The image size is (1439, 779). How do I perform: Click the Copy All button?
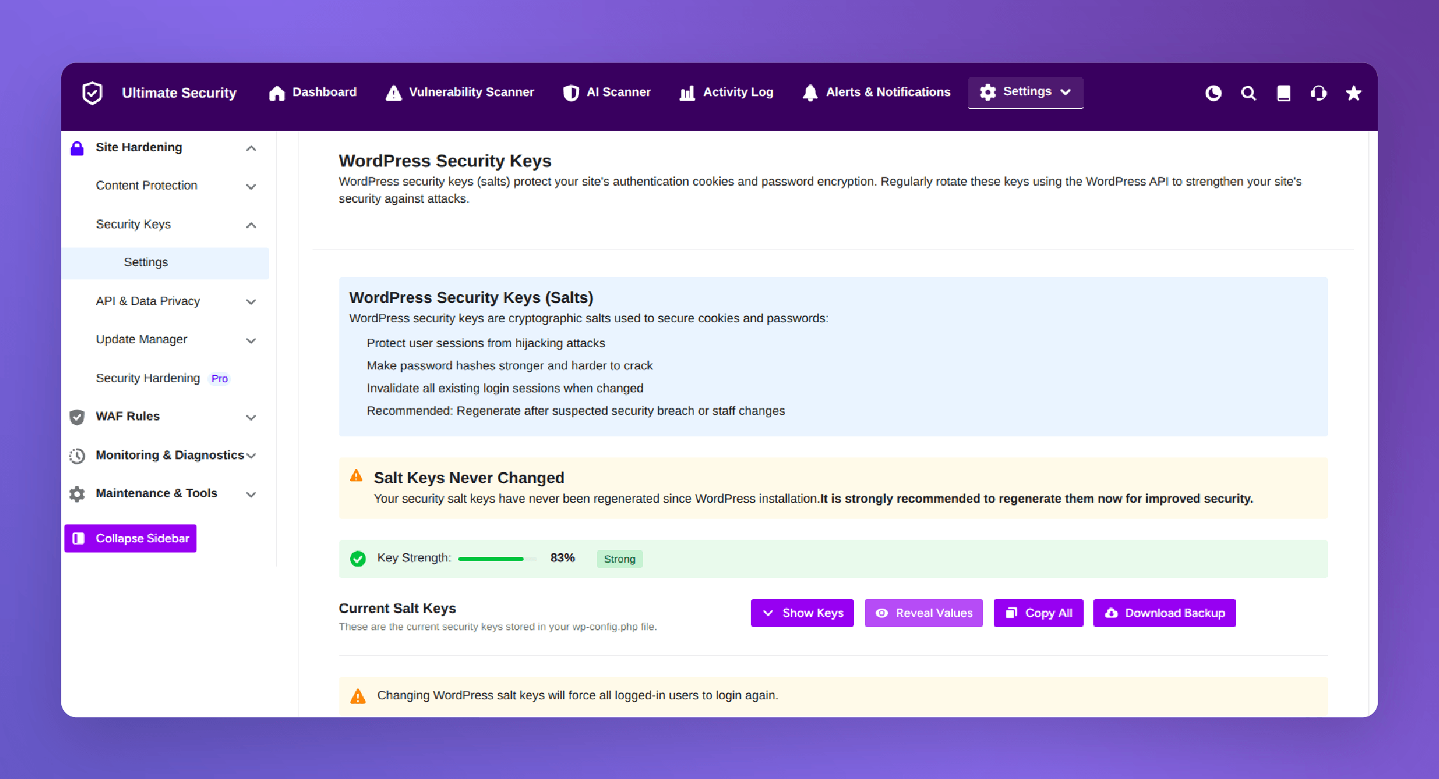click(1038, 613)
